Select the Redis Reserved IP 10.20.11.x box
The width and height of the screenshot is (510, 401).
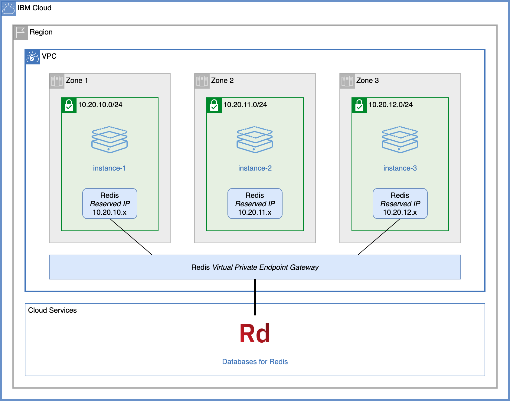[x=255, y=204]
